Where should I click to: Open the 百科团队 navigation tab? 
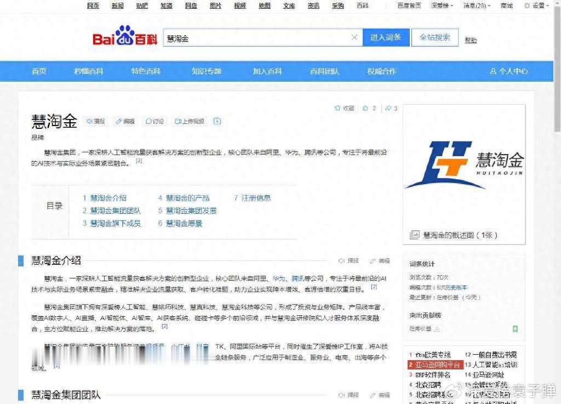click(x=324, y=71)
